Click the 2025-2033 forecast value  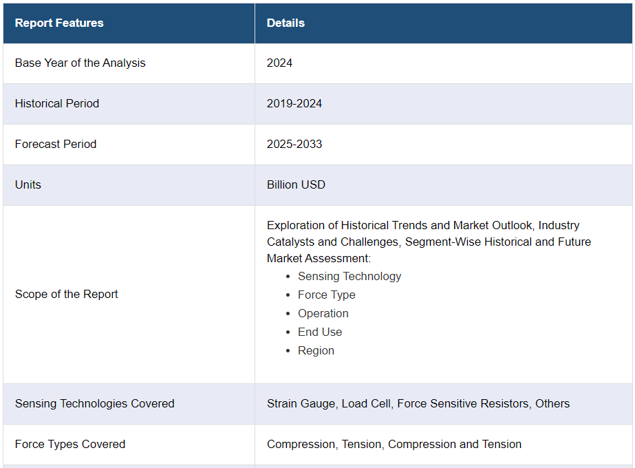[x=294, y=145]
